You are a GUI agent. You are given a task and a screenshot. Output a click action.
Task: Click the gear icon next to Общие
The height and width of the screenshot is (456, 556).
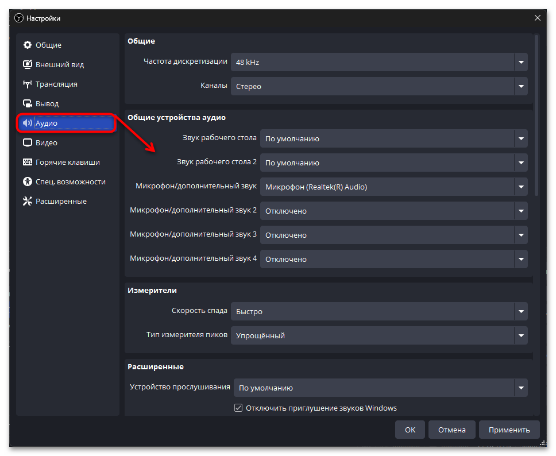[27, 45]
